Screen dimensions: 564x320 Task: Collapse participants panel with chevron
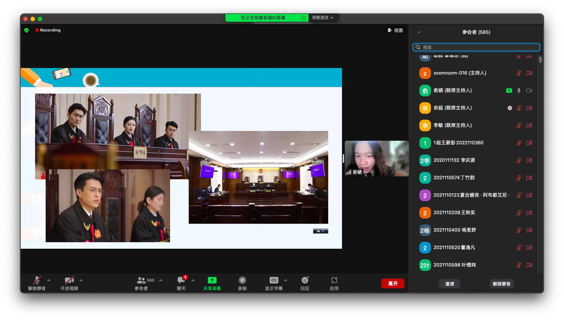pyautogui.click(x=419, y=32)
